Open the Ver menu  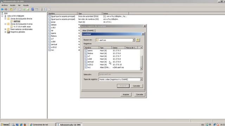coord(19,5)
